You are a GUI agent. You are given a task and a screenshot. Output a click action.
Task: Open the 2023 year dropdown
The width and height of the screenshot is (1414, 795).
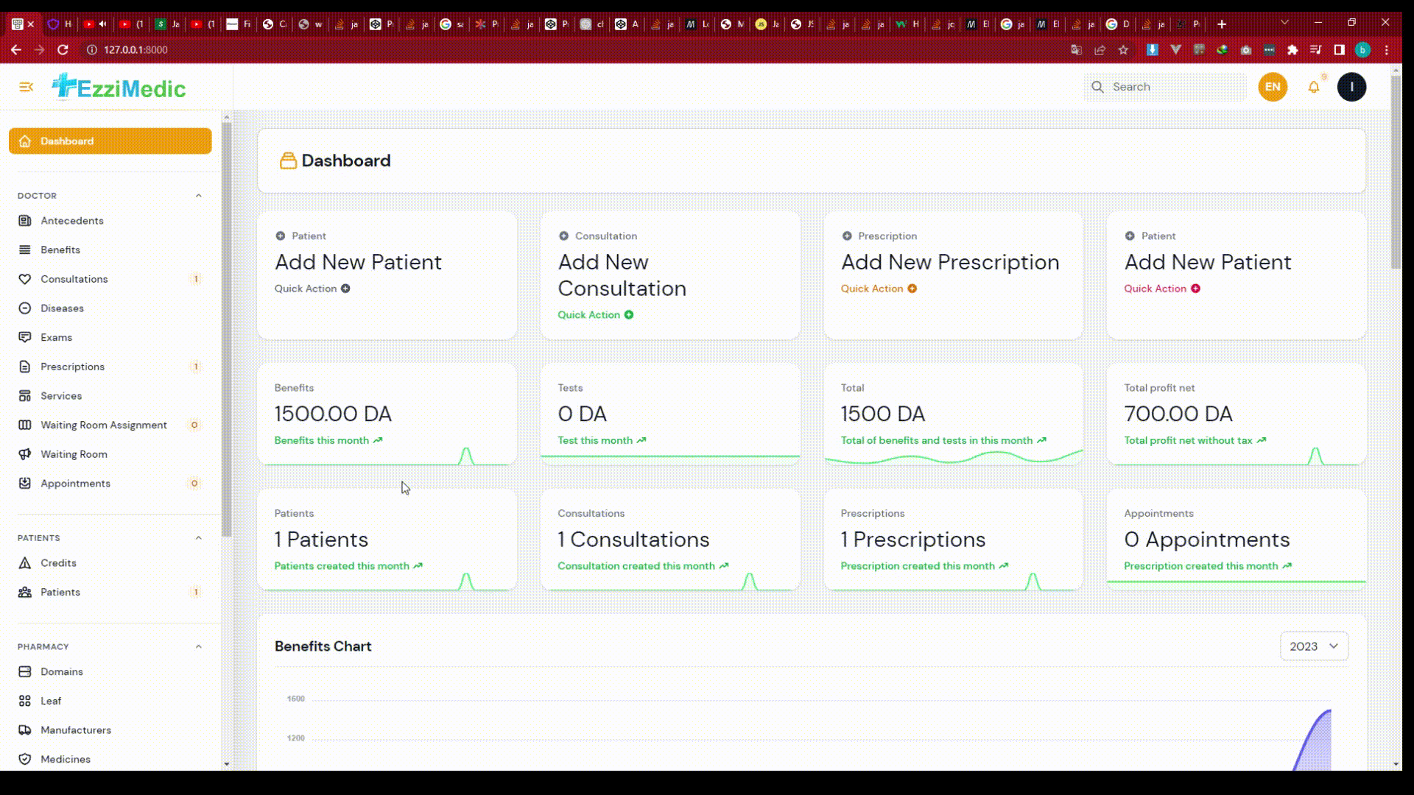tap(1314, 646)
